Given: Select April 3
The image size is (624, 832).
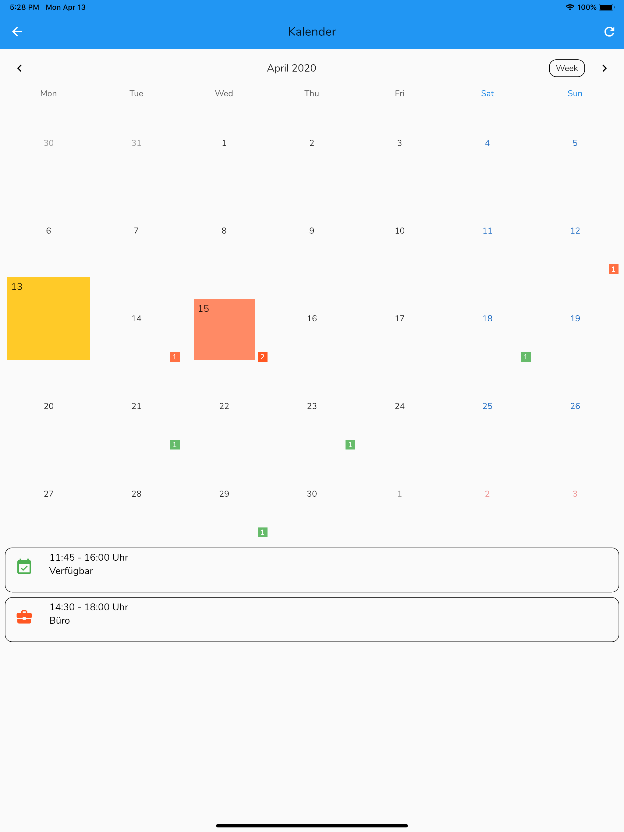Looking at the screenshot, I should click(x=399, y=143).
